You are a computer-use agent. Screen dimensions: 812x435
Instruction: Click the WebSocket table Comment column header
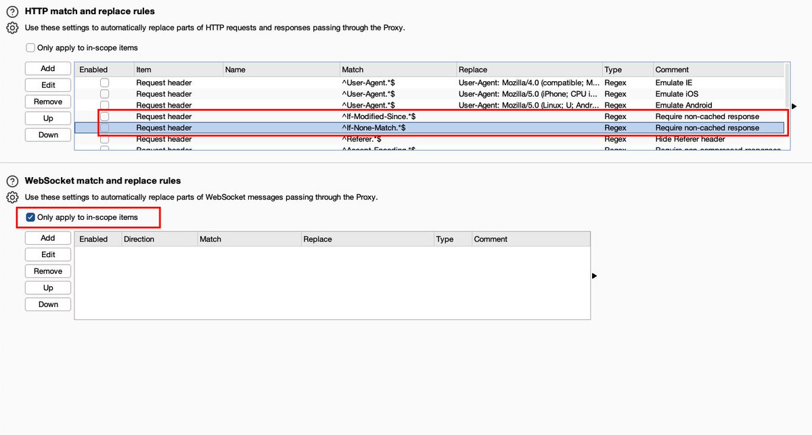click(x=530, y=239)
